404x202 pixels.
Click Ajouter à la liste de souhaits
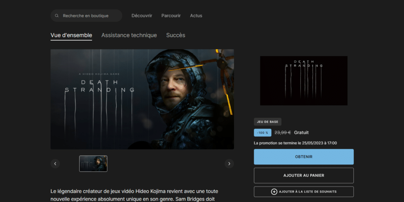tap(304, 192)
